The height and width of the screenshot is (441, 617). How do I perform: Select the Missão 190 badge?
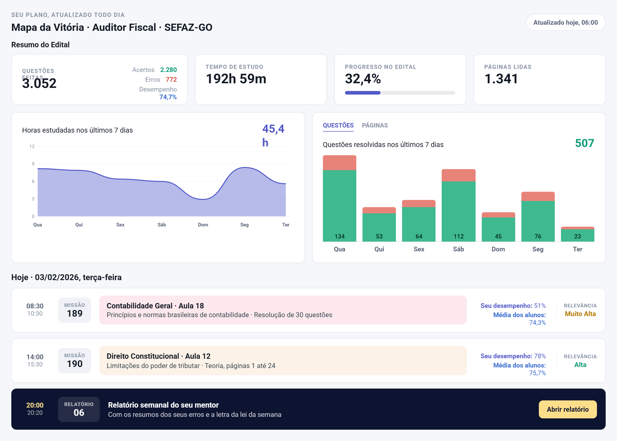74,360
